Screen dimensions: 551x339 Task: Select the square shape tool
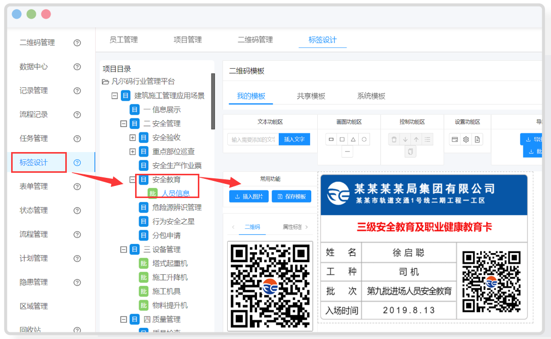pos(342,139)
